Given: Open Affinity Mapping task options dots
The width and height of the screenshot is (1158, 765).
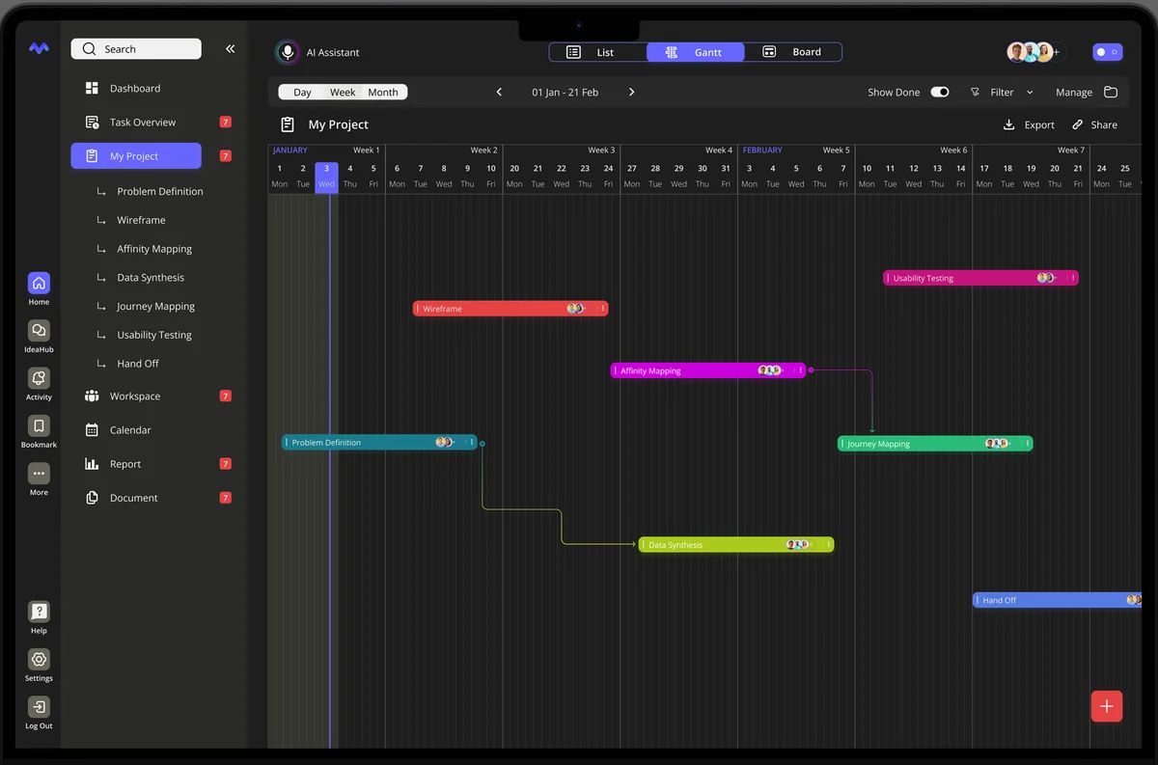Looking at the screenshot, I should pos(800,370).
